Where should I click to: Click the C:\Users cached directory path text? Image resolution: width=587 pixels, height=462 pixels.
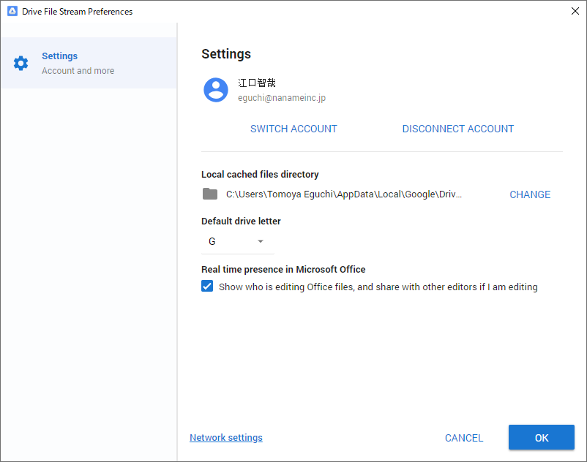(x=344, y=194)
